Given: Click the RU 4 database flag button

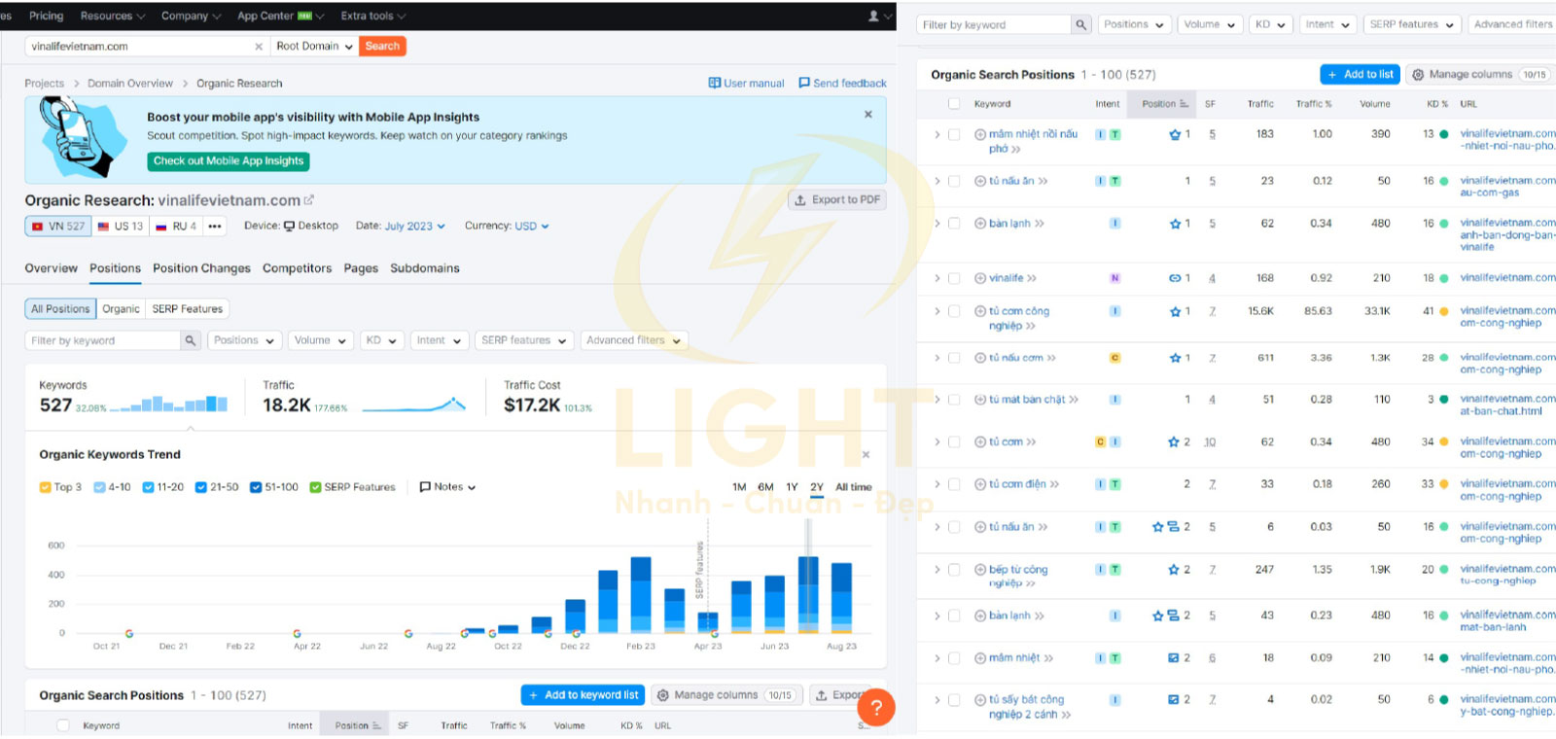Looking at the screenshot, I should click(176, 227).
